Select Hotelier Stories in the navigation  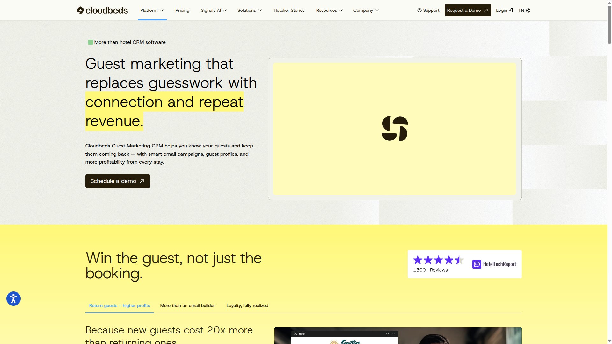[289, 10]
